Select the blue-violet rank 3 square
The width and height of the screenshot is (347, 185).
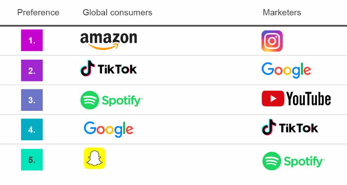click(32, 100)
